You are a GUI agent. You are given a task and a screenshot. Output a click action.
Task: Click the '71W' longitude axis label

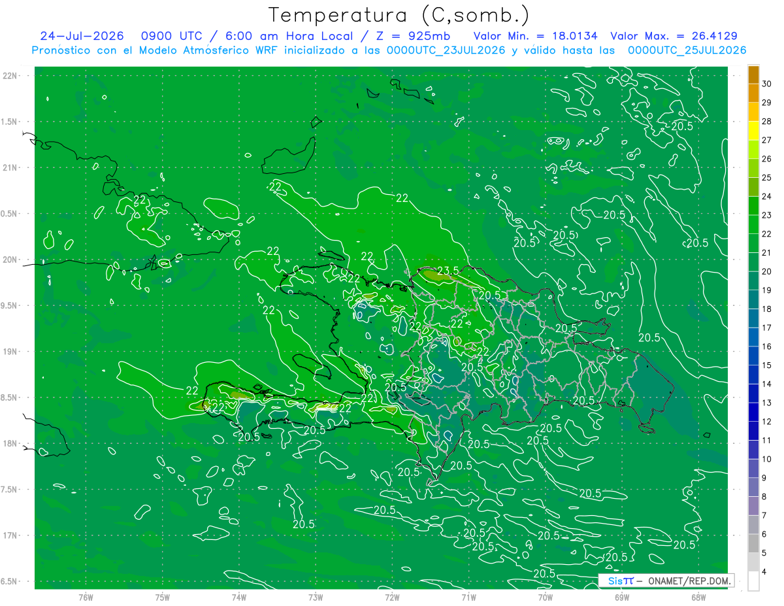[x=468, y=597]
